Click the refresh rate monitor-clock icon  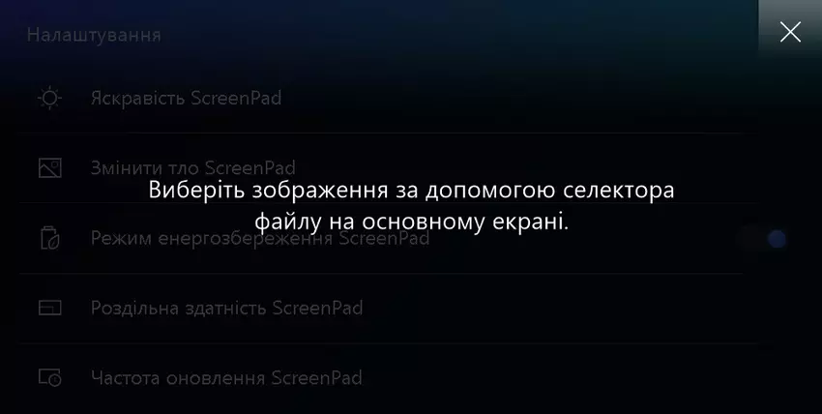pos(49,377)
